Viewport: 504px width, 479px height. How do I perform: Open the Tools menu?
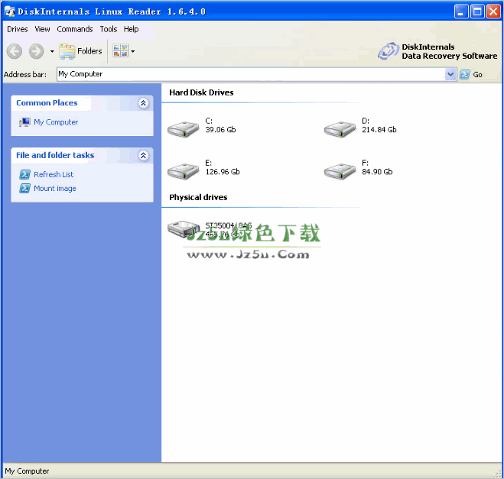(x=109, y=29)
